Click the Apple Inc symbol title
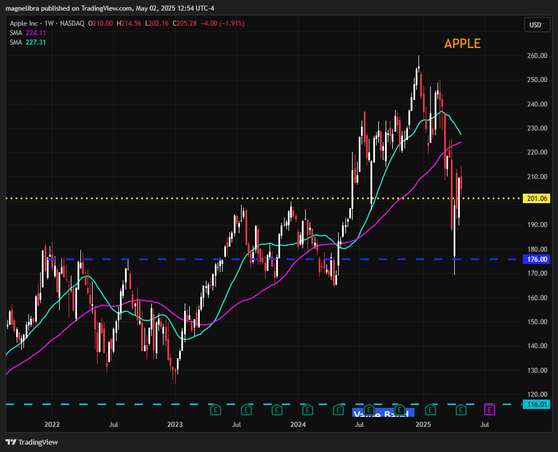 tap(24, 23)
